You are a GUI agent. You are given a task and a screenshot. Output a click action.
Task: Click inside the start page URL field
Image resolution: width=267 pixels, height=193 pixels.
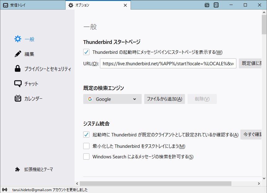pos(167,63)
